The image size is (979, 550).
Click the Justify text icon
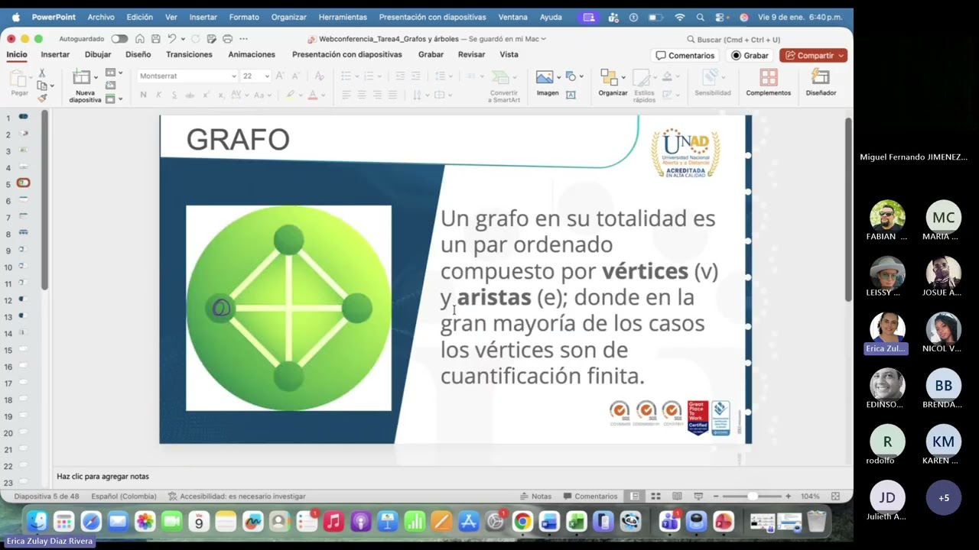[x=392, y=95]
